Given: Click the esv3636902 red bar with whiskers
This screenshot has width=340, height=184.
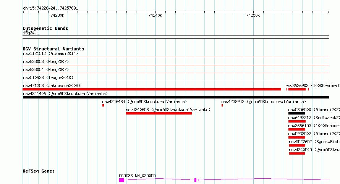Looking at the screenshot, I should tap(297, 89).
